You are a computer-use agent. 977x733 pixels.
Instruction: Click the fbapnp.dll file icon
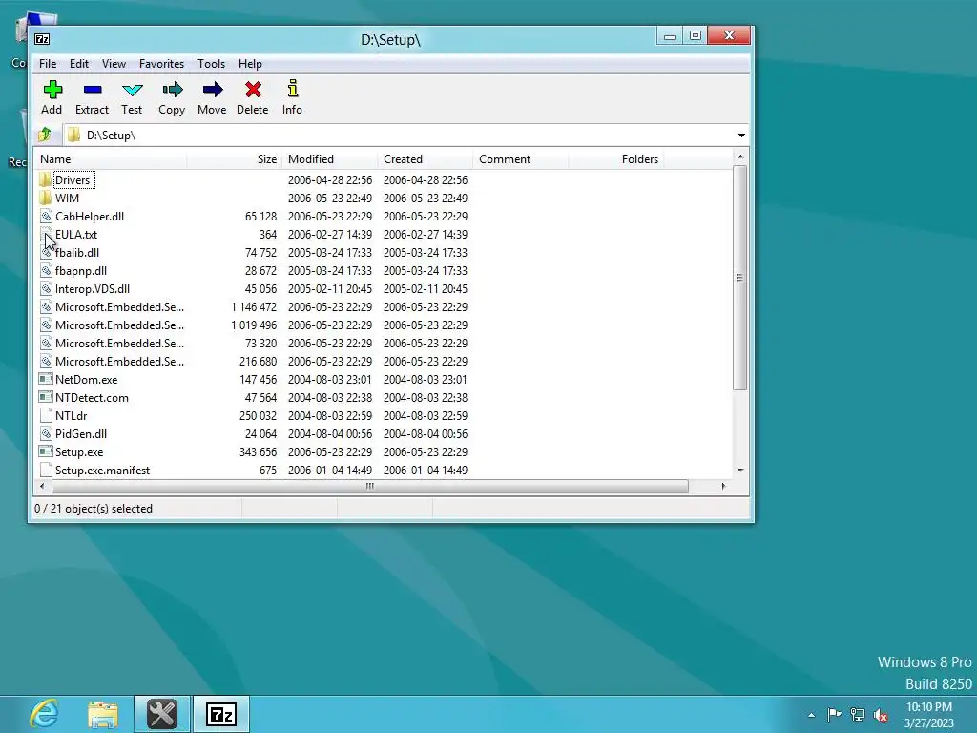coord(46,270)
